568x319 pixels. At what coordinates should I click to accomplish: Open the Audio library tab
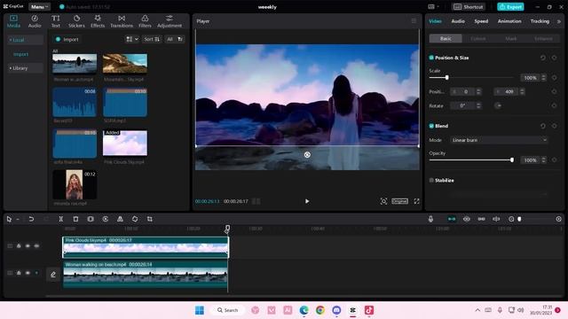pyautogui.click(x=35, y=21)
